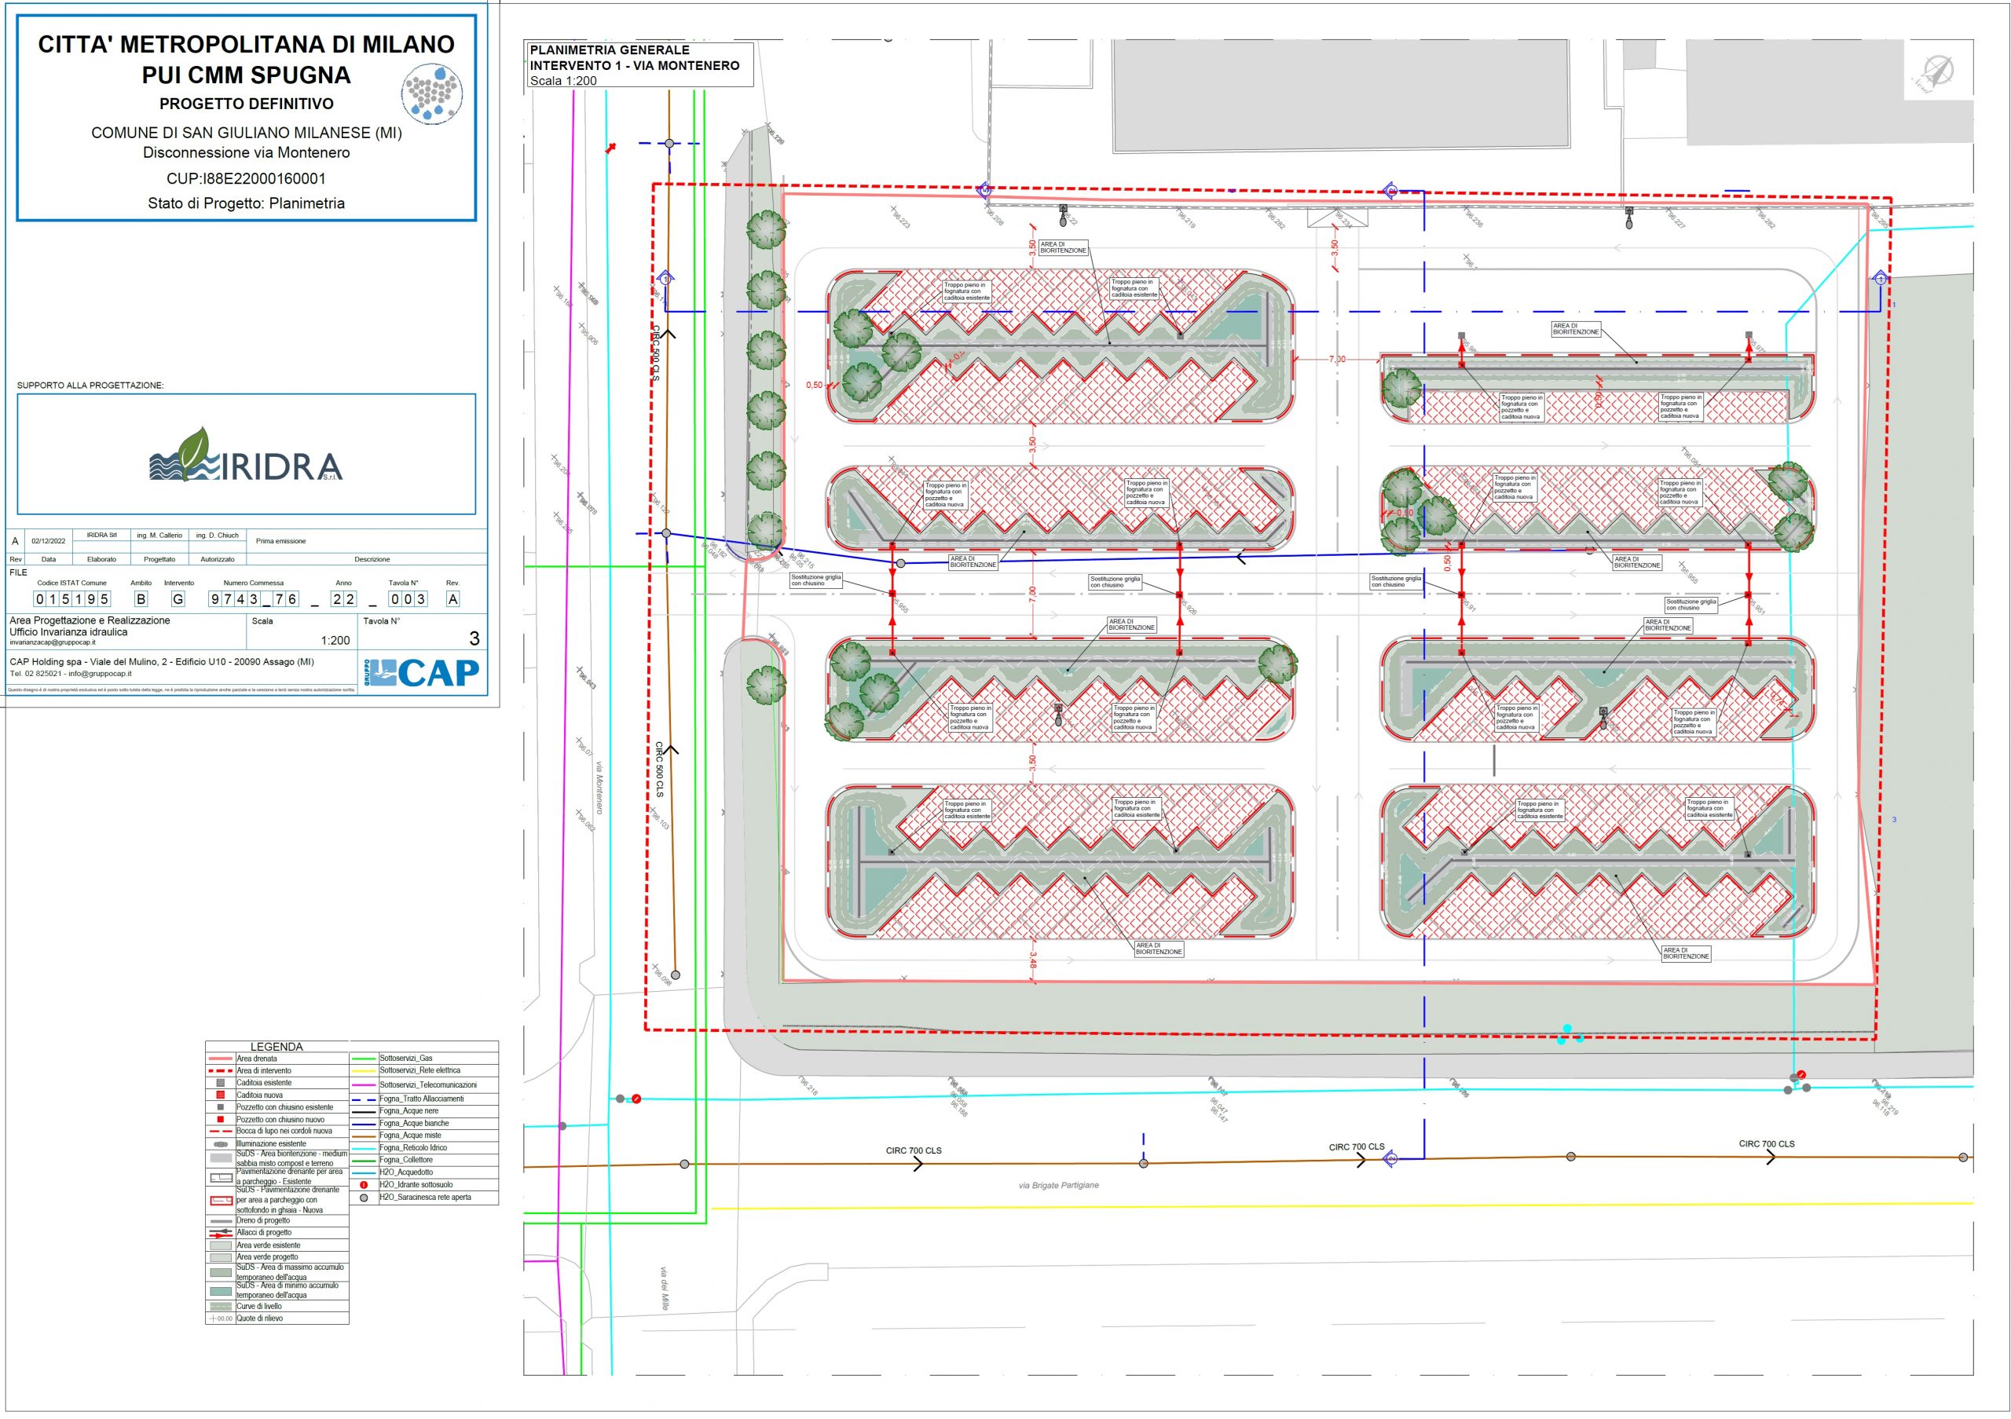The width and height of the screenshot is (2011, 1419).
Task: Click the Area verde progetto color swatch
Action: (x=221, y=1257)
